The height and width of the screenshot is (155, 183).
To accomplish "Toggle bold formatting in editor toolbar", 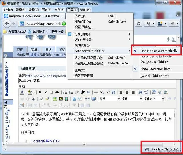I will 40,92.
